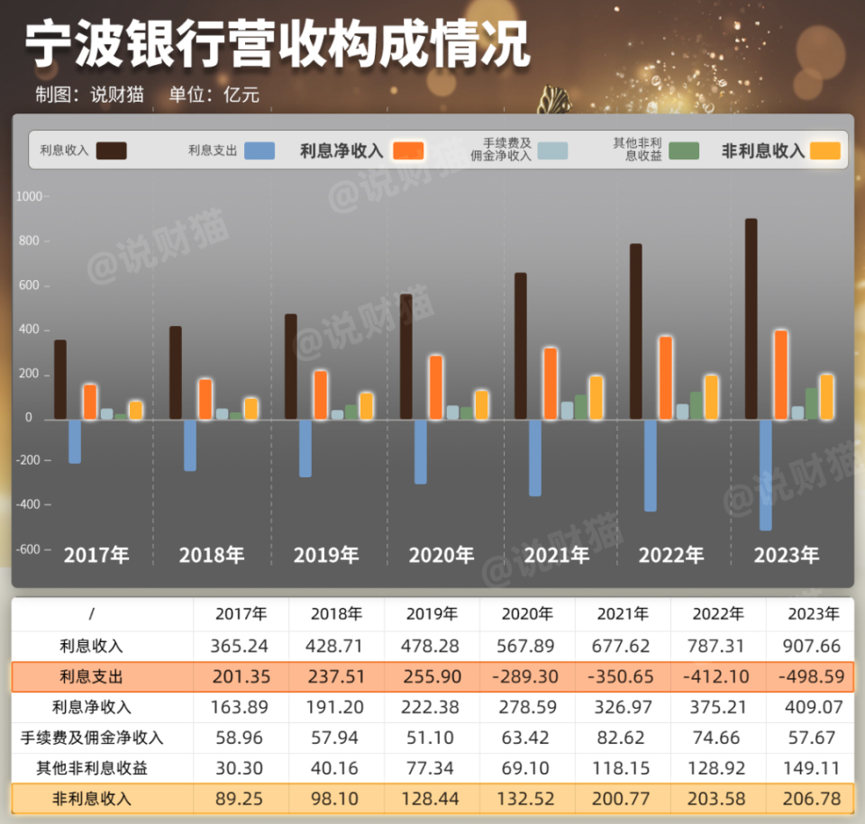
Task: Click the table cell 365.24
Action: point(240,646)
